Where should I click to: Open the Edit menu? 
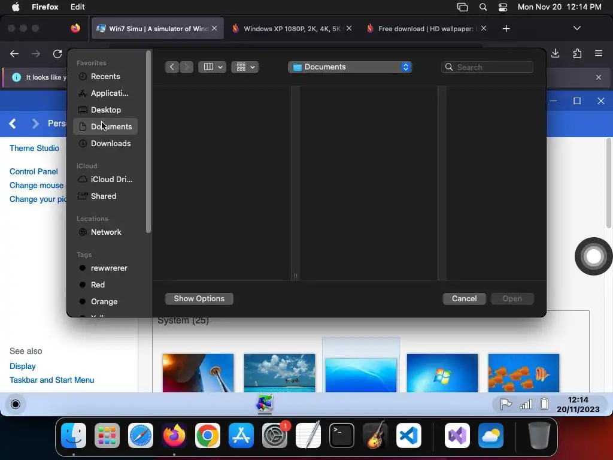(77, 7)
